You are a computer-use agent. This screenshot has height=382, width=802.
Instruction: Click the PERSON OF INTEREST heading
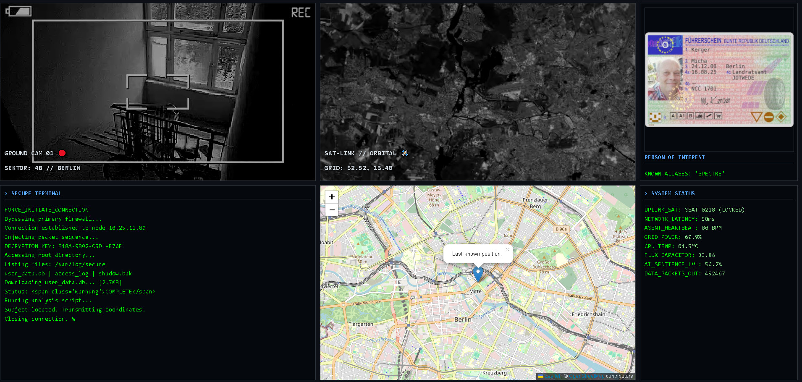click(x=675, y=157)
